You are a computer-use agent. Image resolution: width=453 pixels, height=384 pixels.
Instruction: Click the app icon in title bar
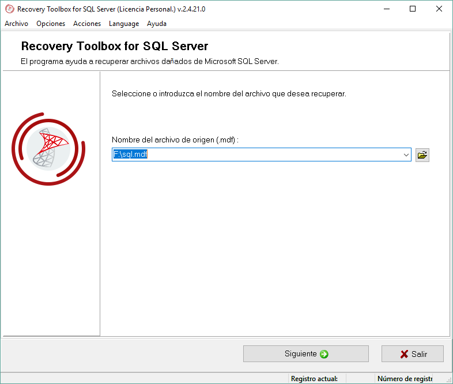[x=10, y=9]
